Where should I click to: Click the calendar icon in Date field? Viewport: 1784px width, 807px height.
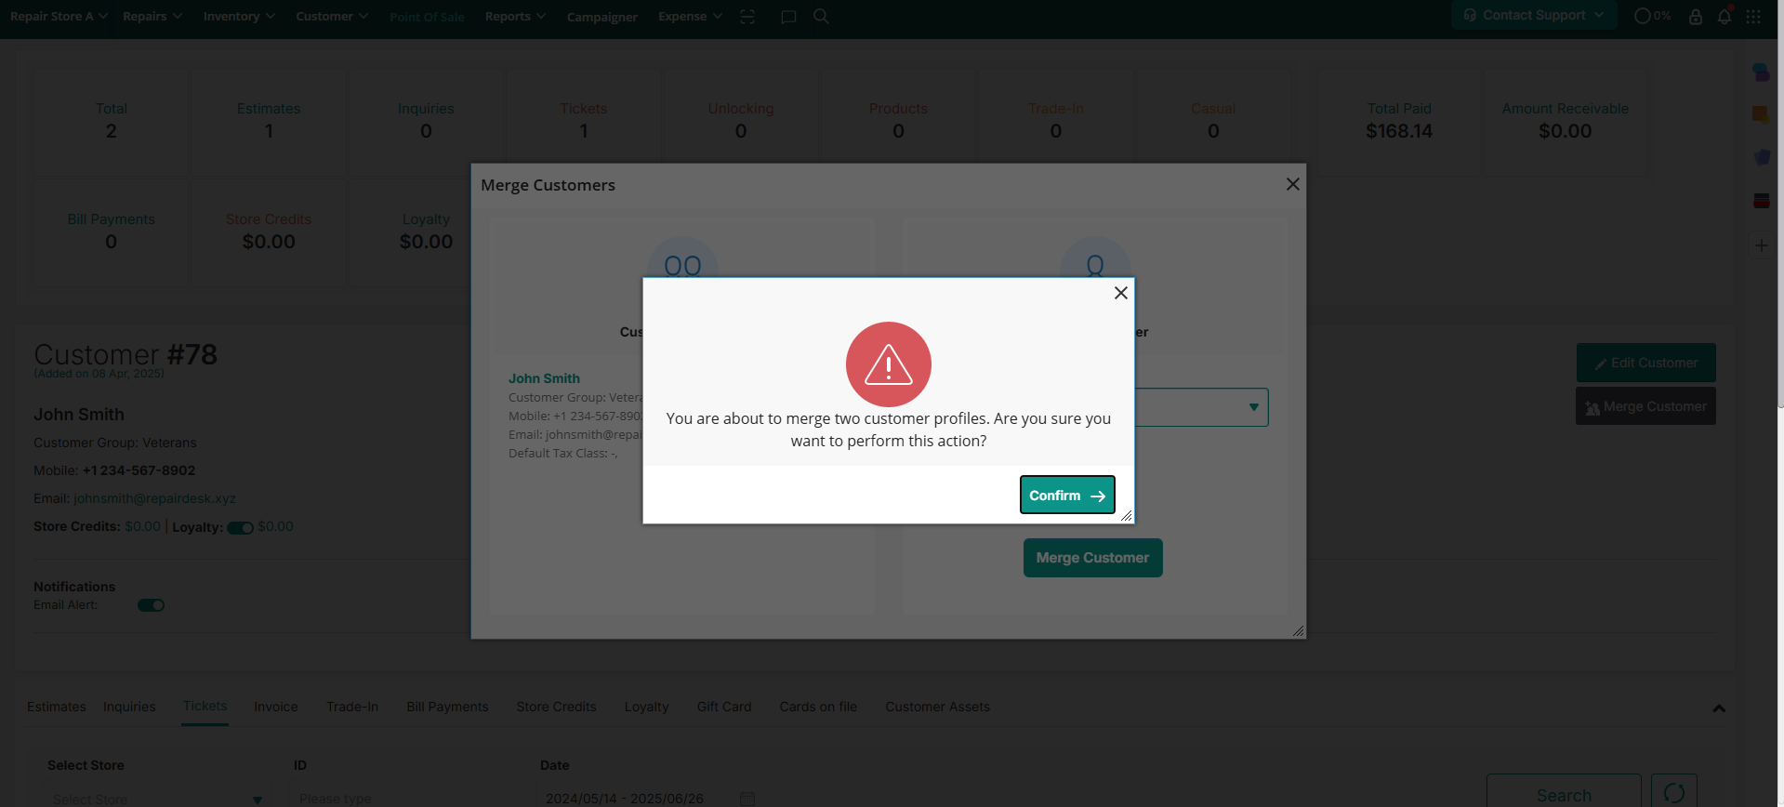[x=747, y=799]
